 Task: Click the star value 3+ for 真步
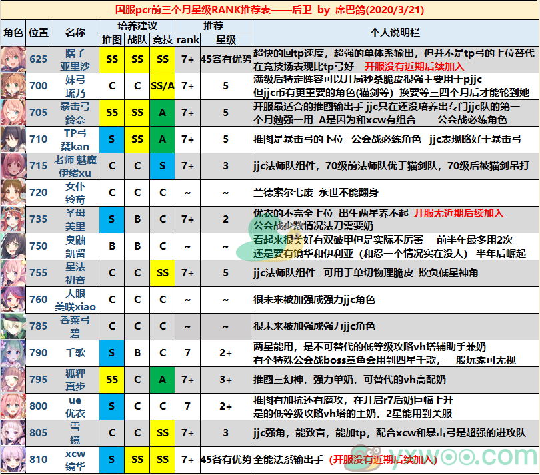pos(225,380)
